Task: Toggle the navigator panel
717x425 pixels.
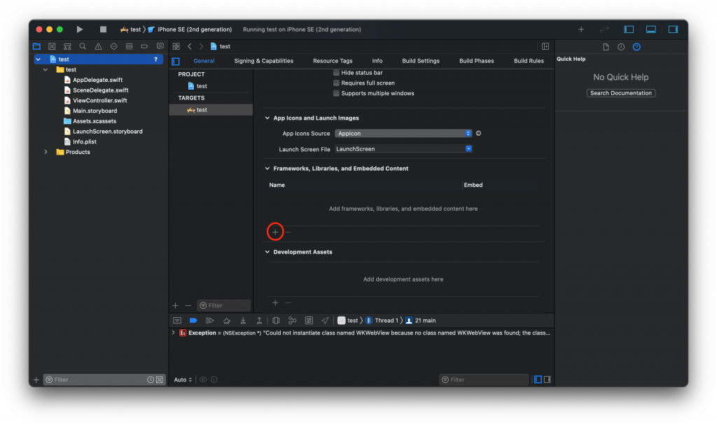Action: [629, 29]
